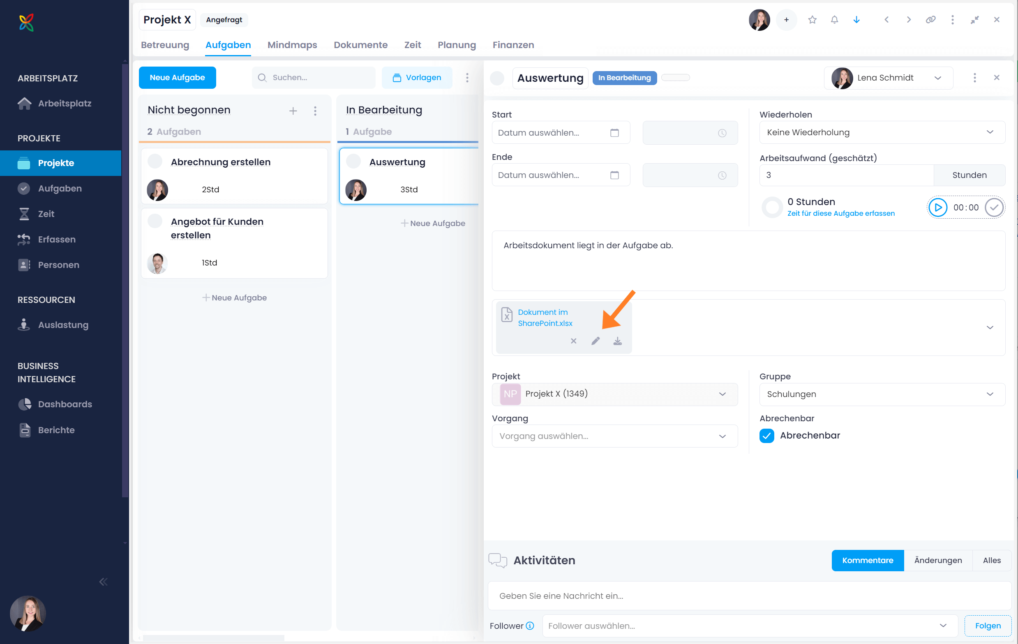1018x644 pixels.
Task: Open Keine Wiederholung dropdown
Action: click(882, 132)
